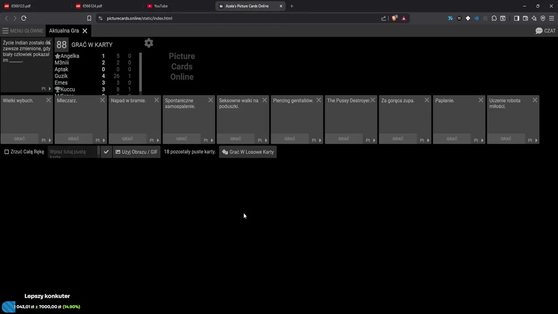The image size is (558, 314).
Task: Play 'Spontaniczne samospalenie.' card with GRAĆ
Action: (x=181, y=139)
